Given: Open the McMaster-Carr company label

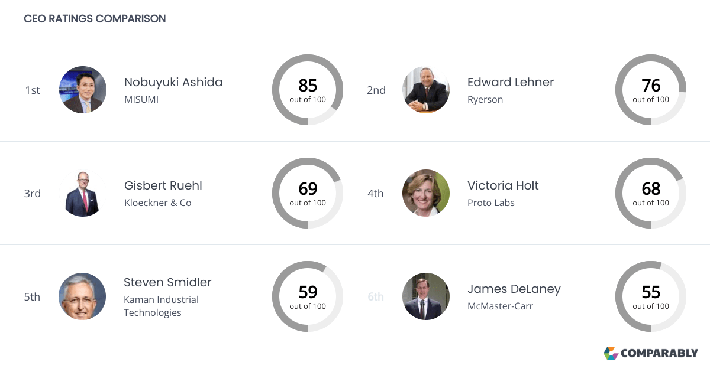Looking at the screenshot, I should pos(500,306).
